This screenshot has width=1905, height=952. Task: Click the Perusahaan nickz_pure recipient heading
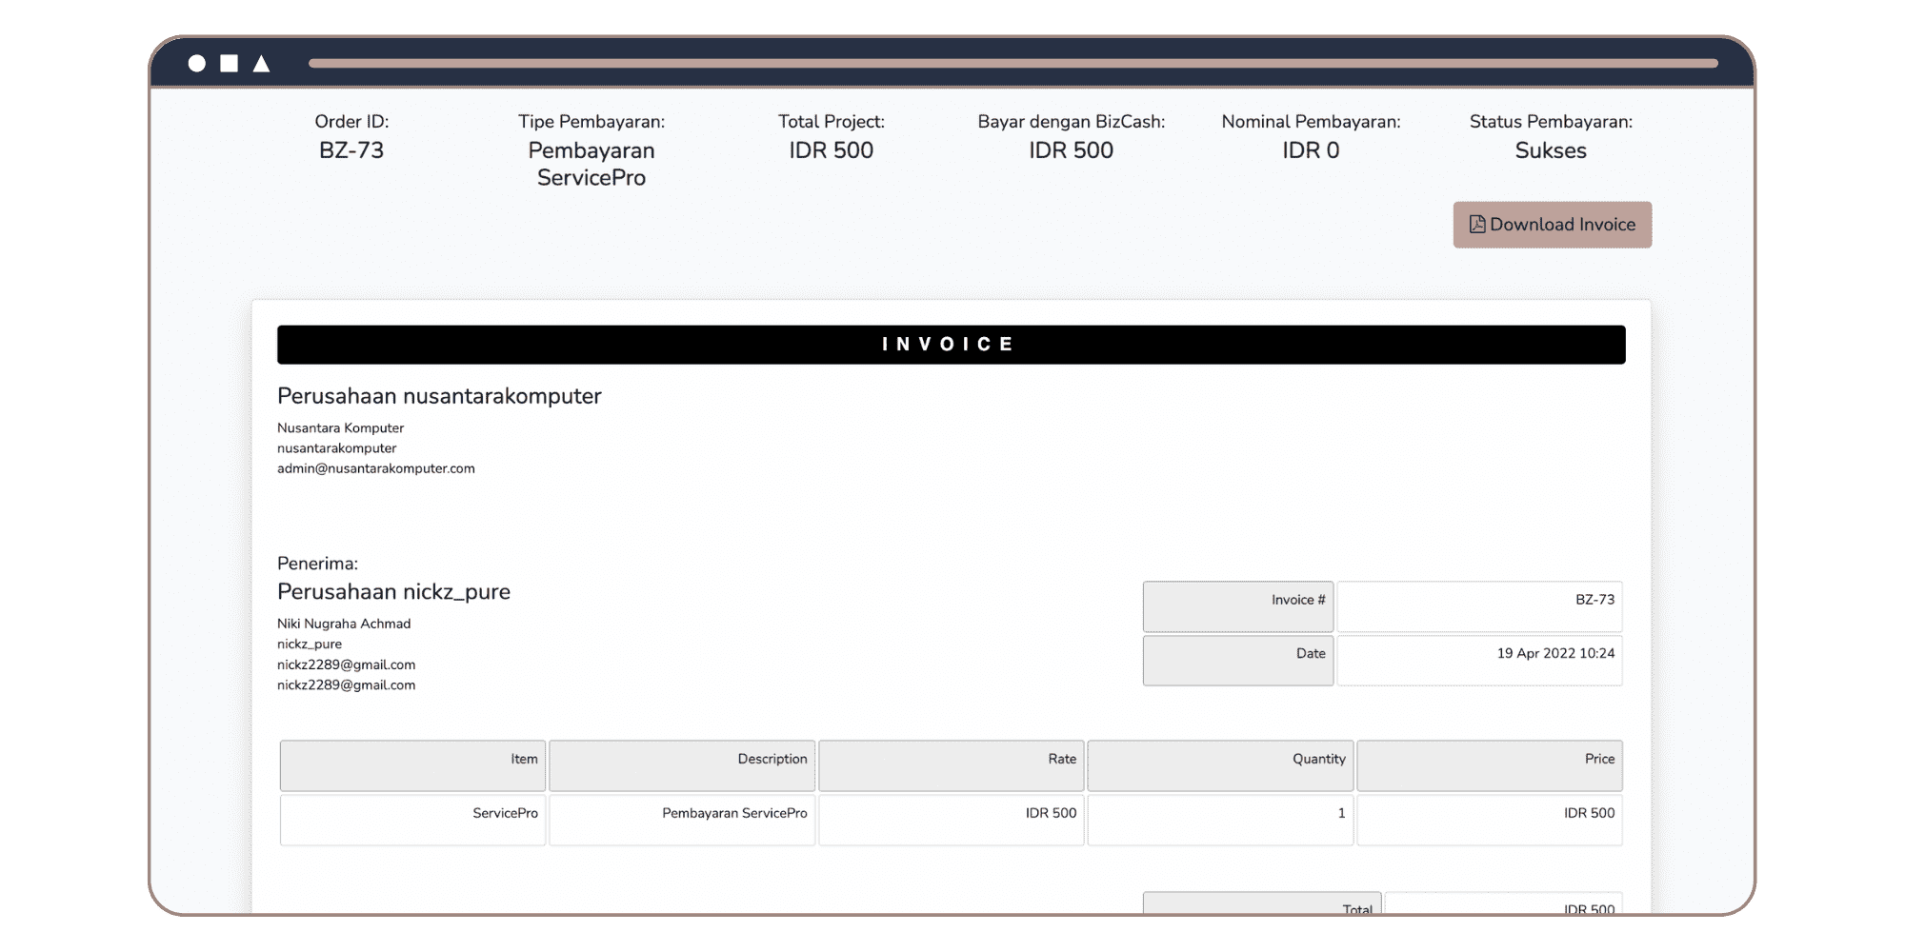pyautogui.click(x=393, y=592)
